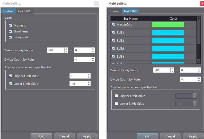This screenshot has height=139, width=204.
Task: Click the bus list scrollbar down arrow
Action: pyautogui.click(x=198, y=61)
